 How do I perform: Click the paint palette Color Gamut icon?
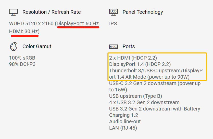point(14,47)
